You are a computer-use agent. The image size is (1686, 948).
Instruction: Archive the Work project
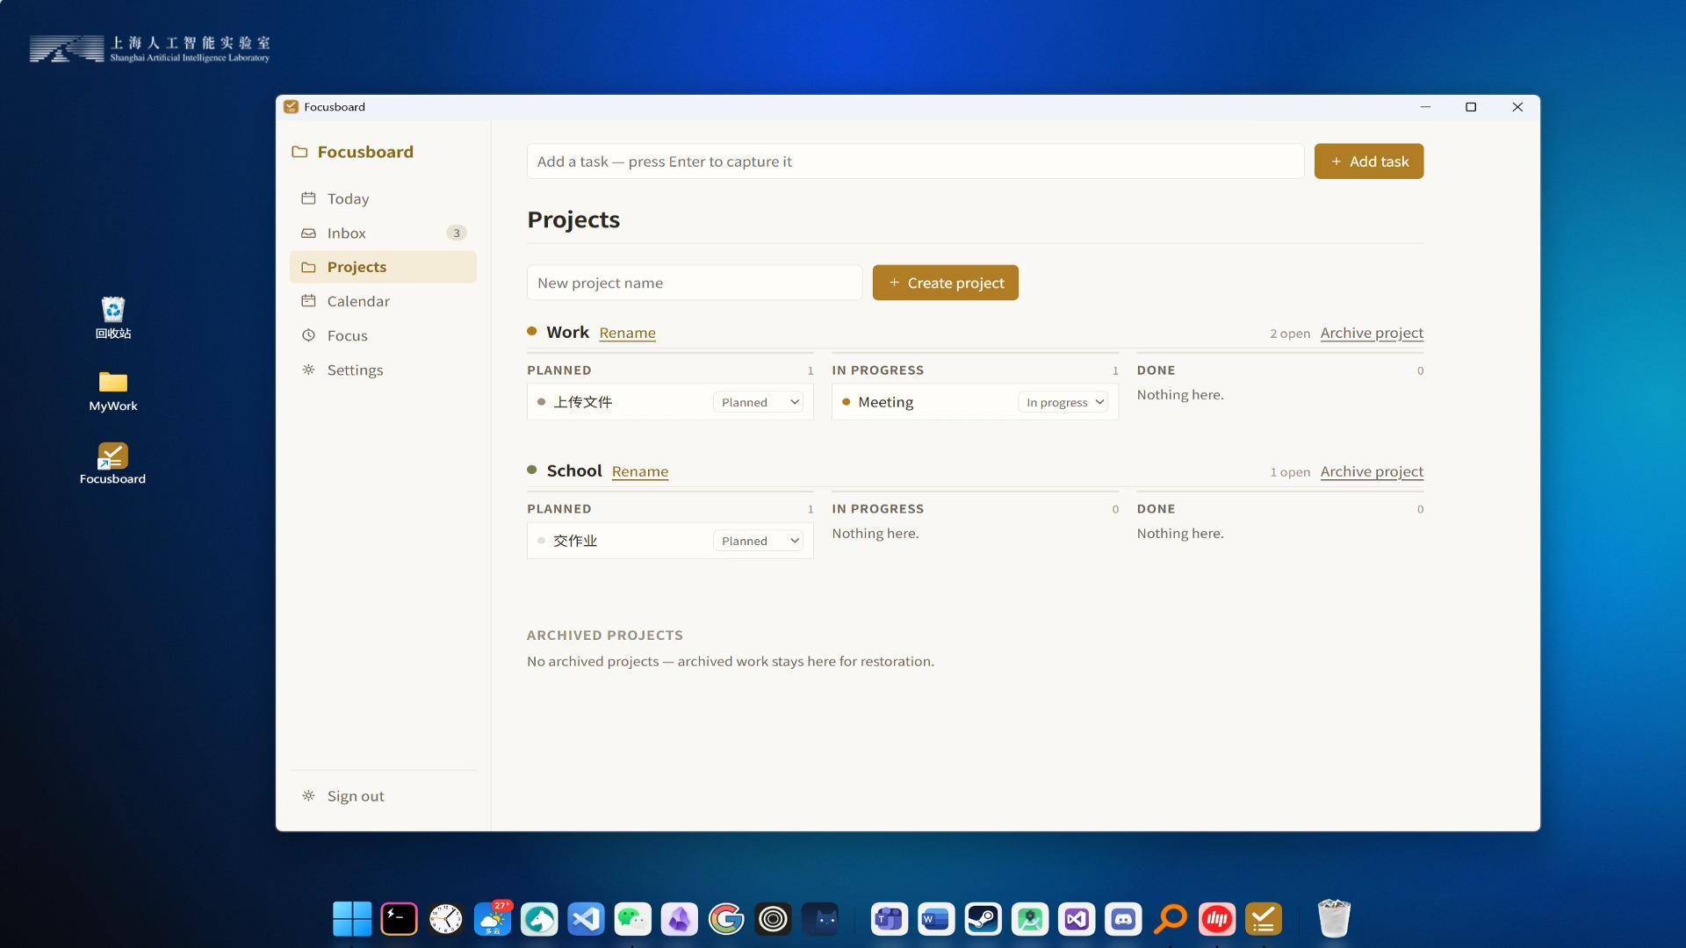tap(1372, 333)
